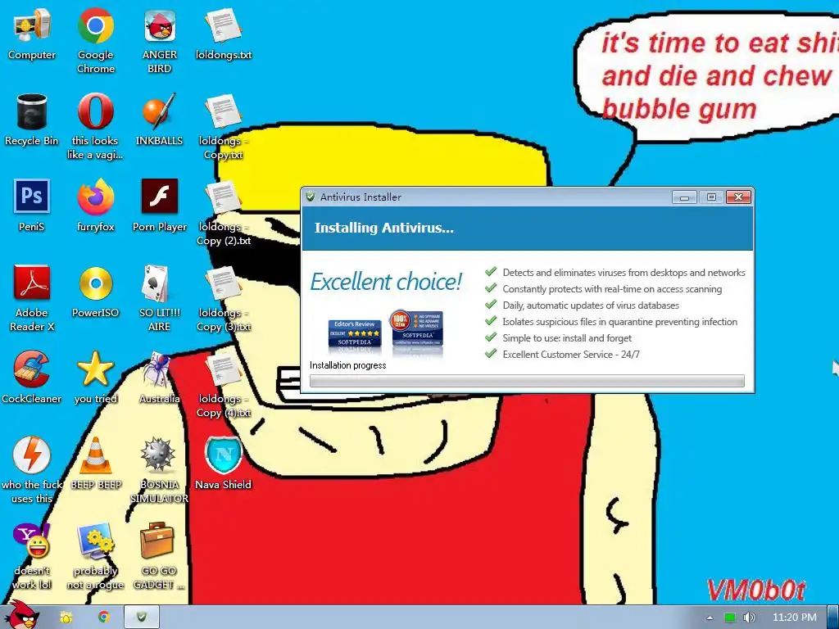Open the 'probably not a rogue' icon

coord(95,556)
